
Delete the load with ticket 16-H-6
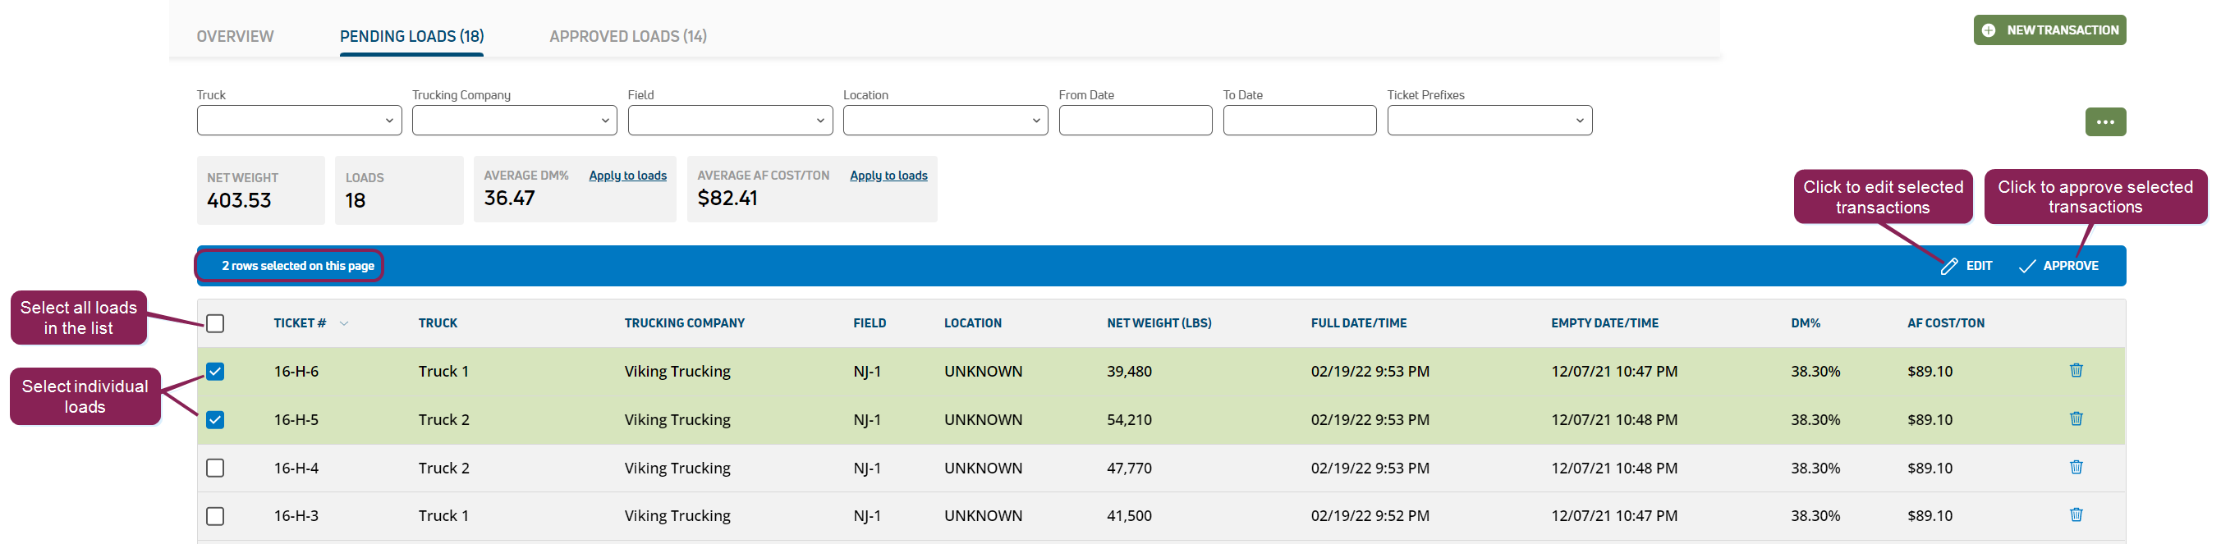(2076, 371)
